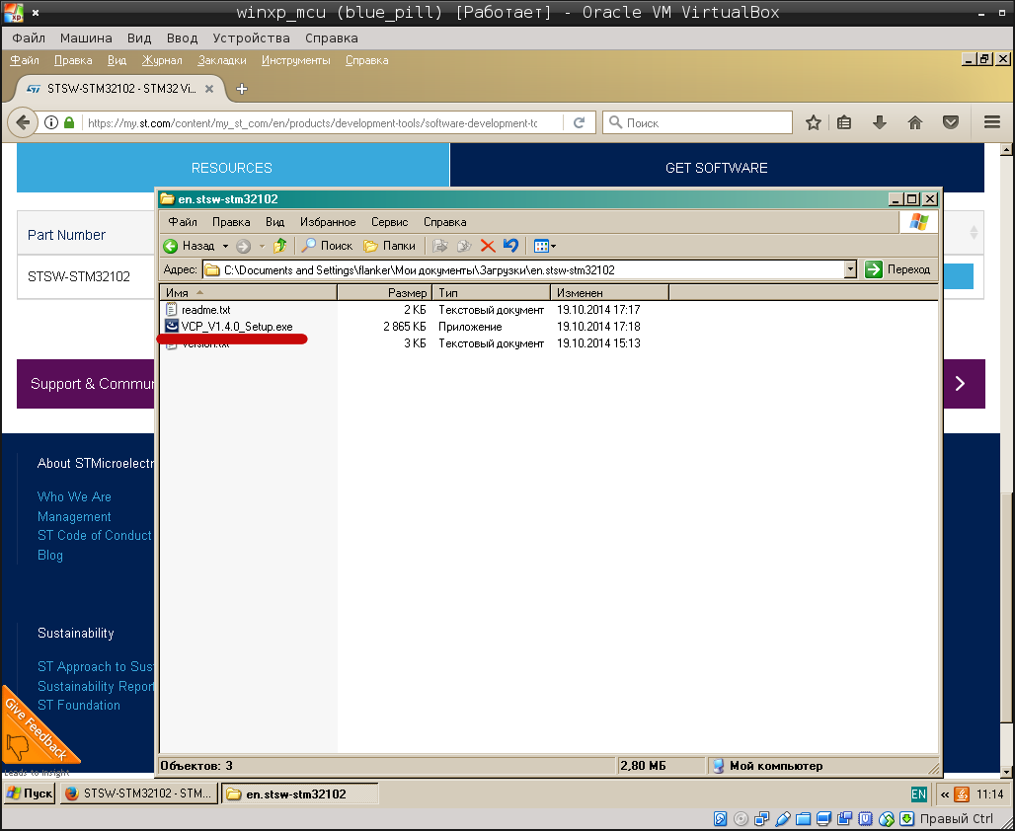The height and width of the screenshot is (831, 1015).
Task: Click the red X delete icon
Action: [x=488, y=246]
